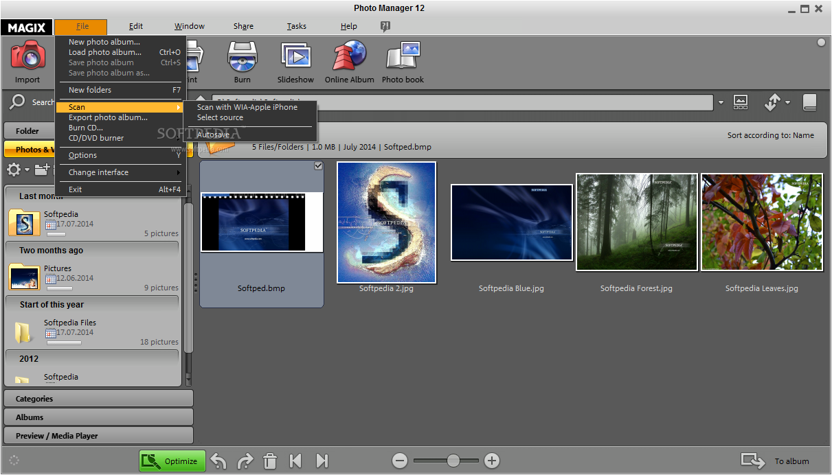Click the settings gear icon
Image resolution: width=832 pixels, height=475 pixels.
tap(14, 170)
